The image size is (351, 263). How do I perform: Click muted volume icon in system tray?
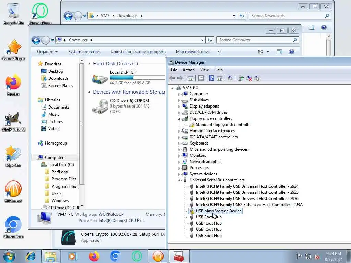pyautogui.click(x=316, y=256)
